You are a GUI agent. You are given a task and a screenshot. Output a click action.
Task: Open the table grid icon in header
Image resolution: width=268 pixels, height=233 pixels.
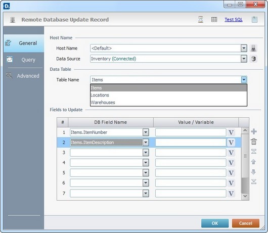pos(214,20)
